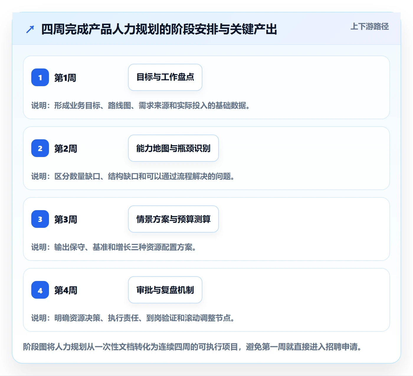
Task: Select the 情景方案与预算测算 box
Action: [173, 219]
